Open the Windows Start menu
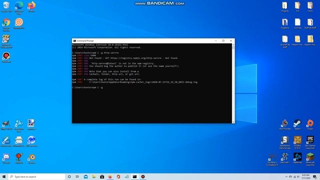Image resolution: width=320 pixels, height=180 pixels. (4, 176)
